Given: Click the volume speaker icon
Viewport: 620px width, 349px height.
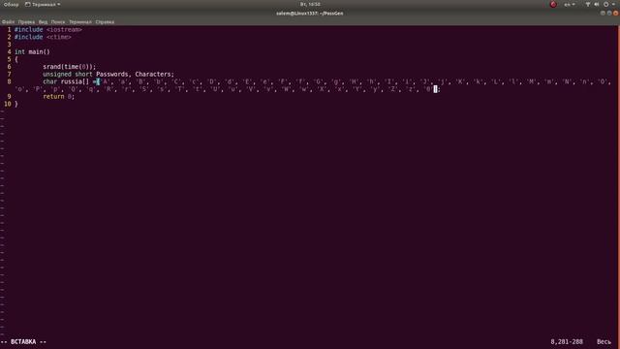Looking at the screenshot, I should tap(597, 4).
